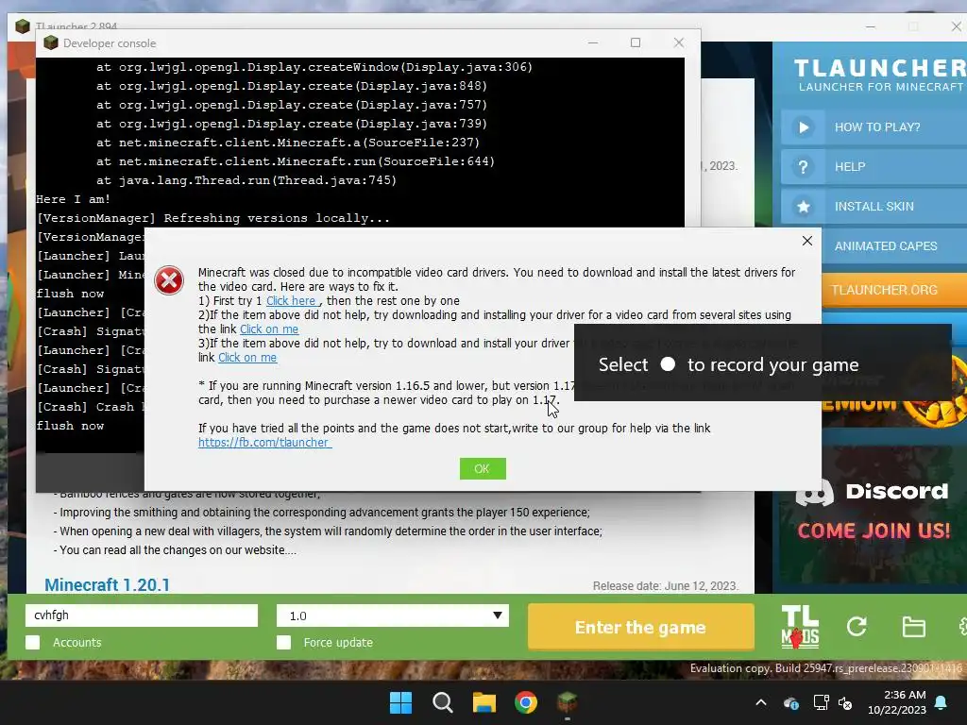This screenshot has width=967, height=725.
Task: Open the Windows Start menu
Action: click(400, 702)
